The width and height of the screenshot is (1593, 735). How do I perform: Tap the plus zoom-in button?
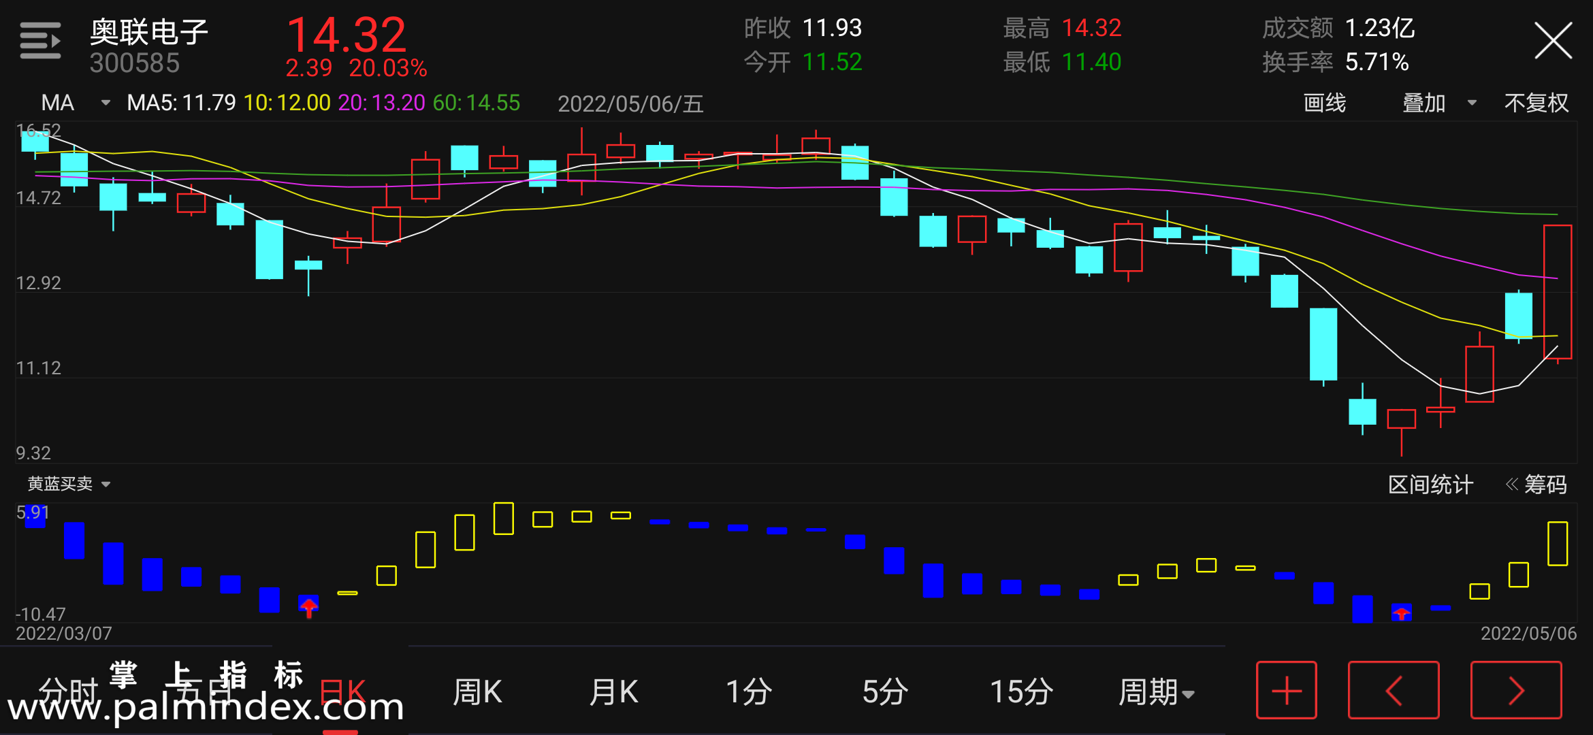1286,690
